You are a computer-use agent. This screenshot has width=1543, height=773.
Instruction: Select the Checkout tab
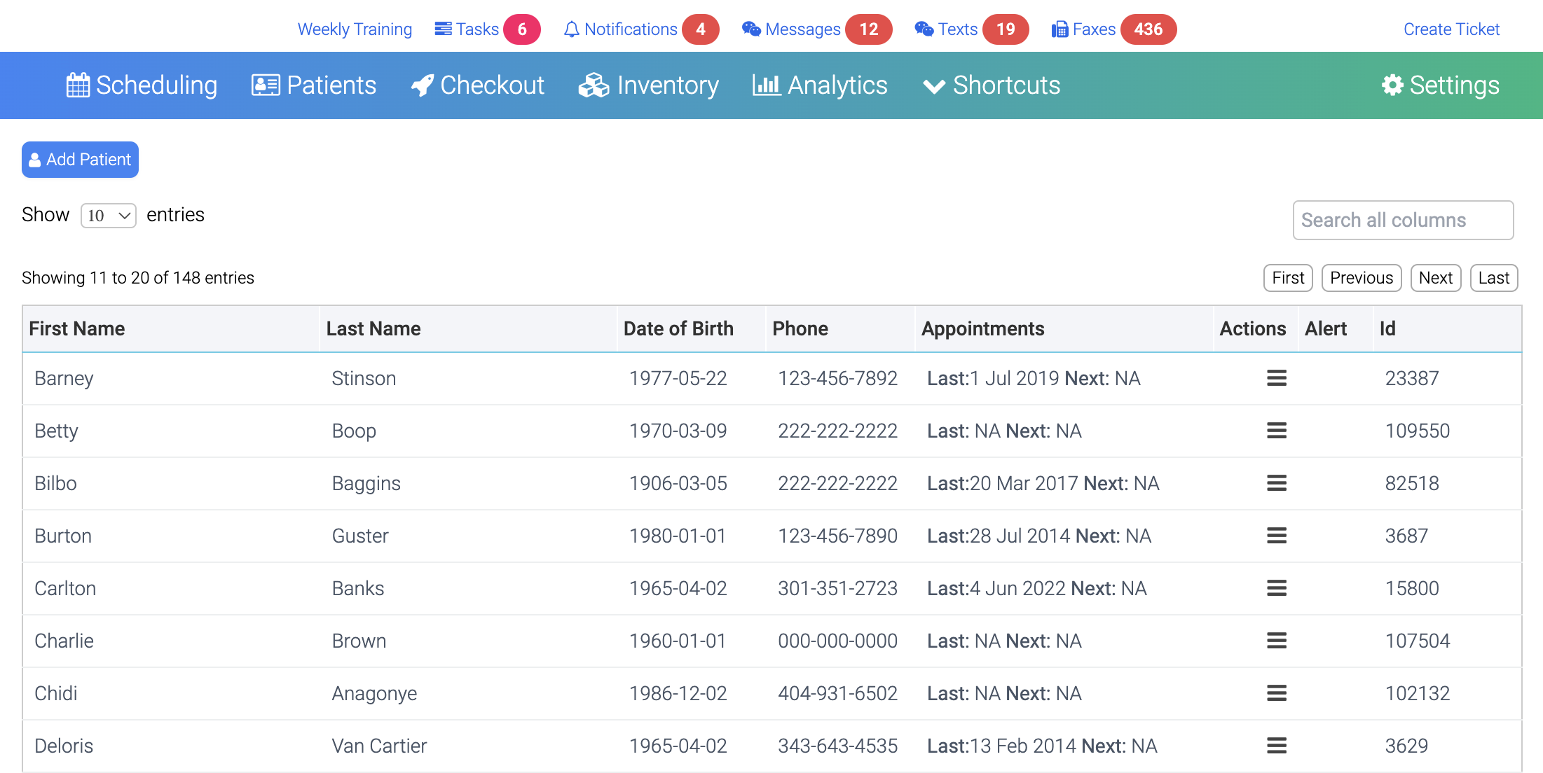477,85
